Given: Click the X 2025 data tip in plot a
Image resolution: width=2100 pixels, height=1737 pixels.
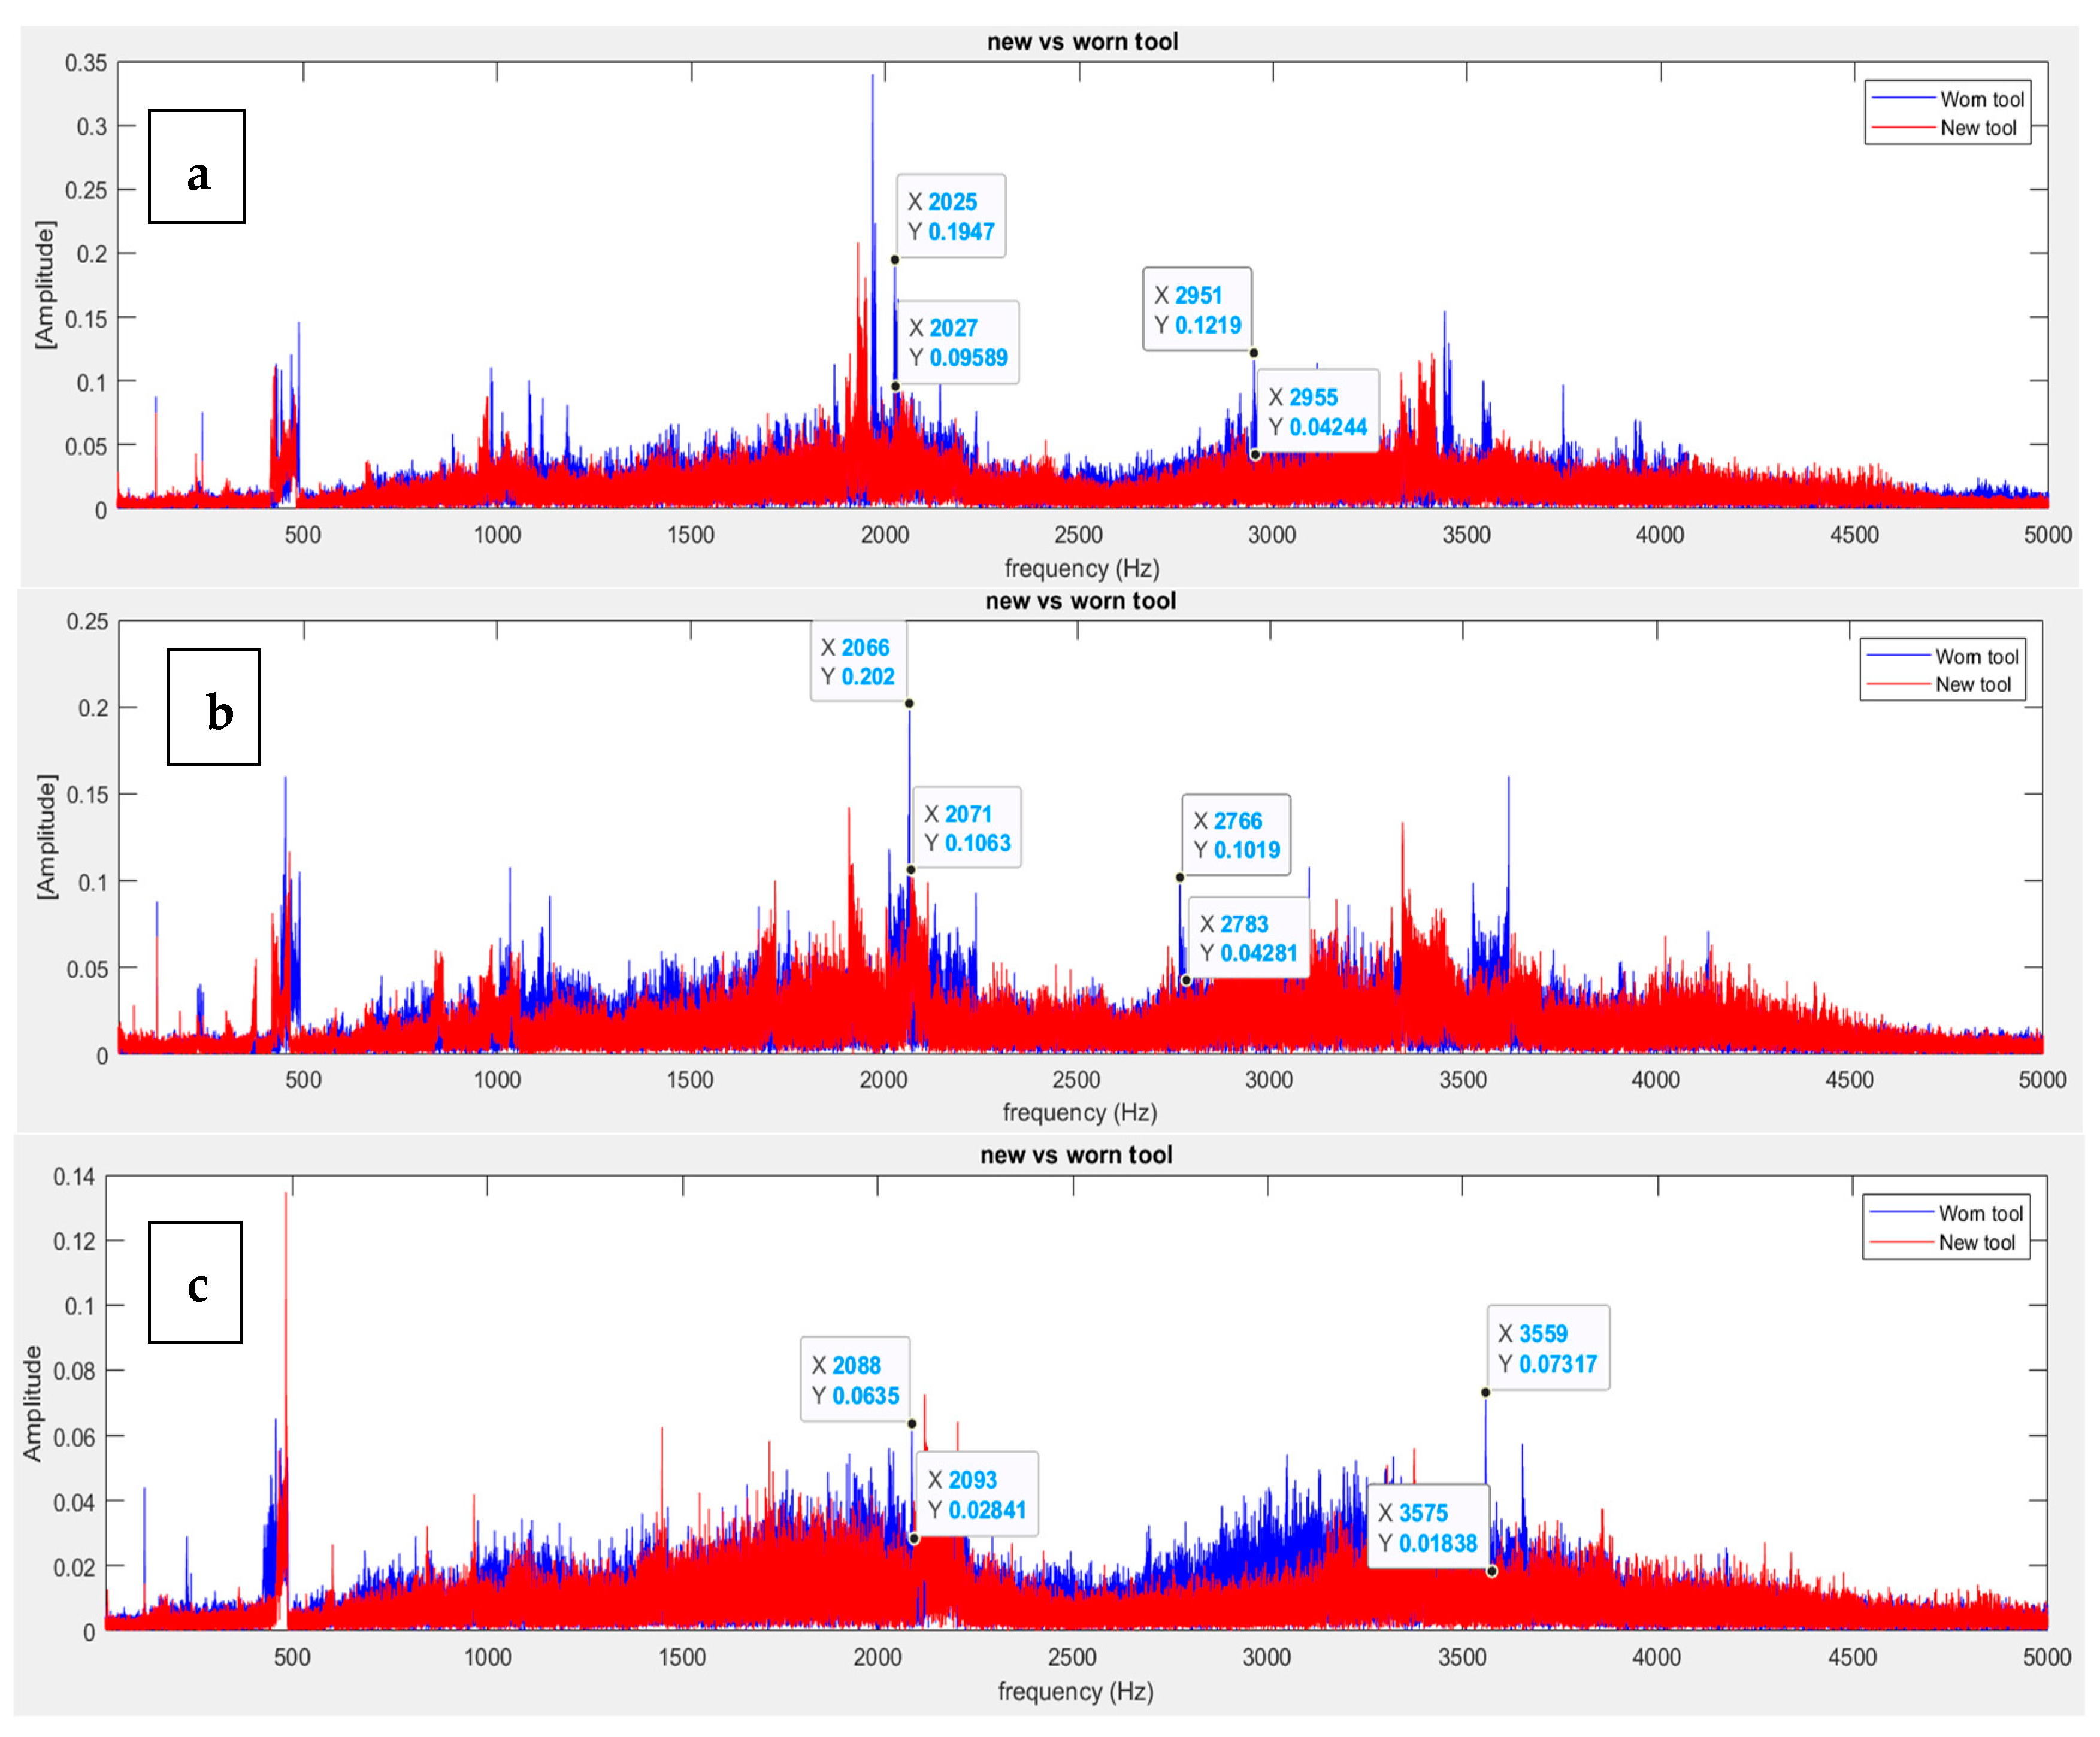Looking at the screenshot, I should click(x=950, y=216).
